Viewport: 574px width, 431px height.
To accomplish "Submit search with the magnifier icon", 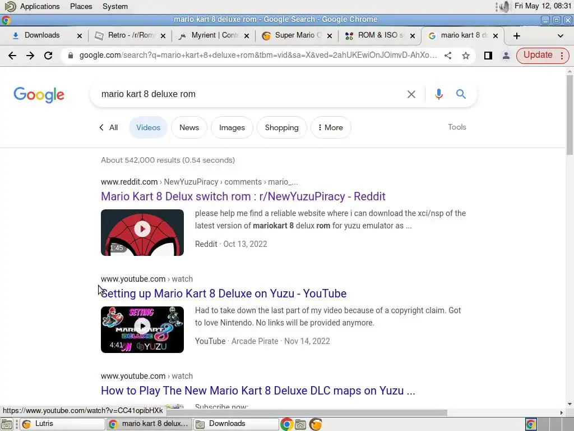I will click(x=461, y=94).
